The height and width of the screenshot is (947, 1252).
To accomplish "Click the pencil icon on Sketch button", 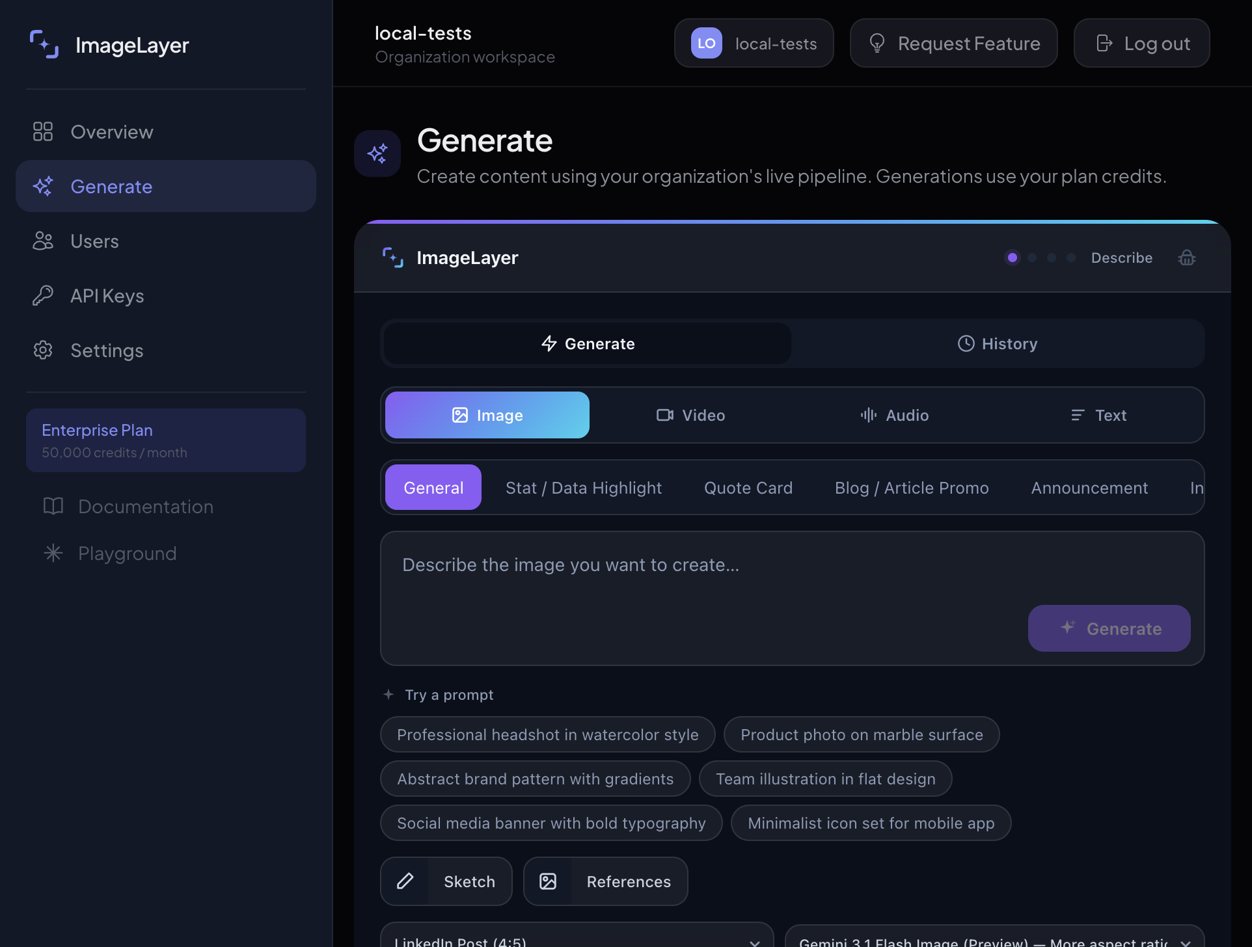I will (x=405, y=881).
